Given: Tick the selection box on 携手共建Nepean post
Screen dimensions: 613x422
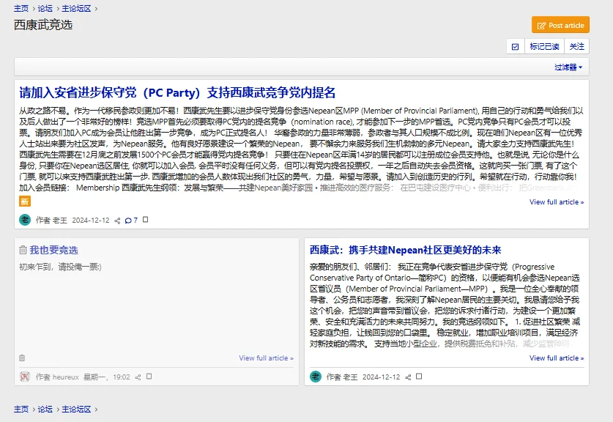Looking at the screenshot, I should click(419, 377).
